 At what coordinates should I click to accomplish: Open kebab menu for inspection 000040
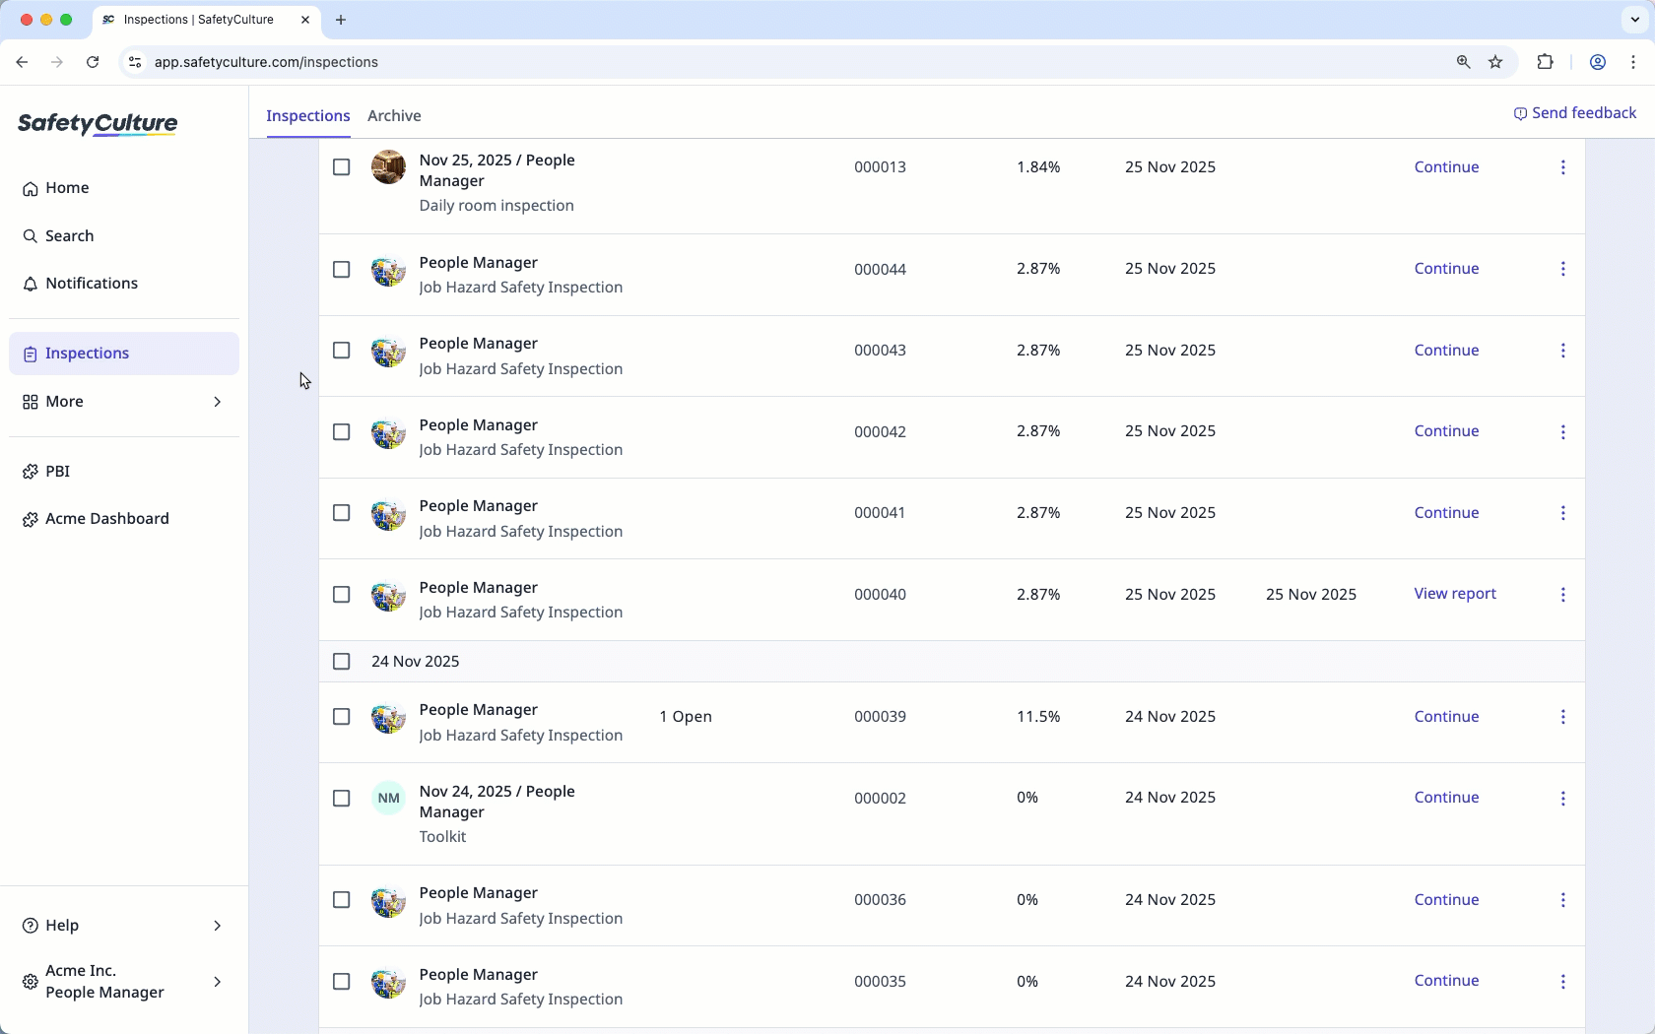click(1562, 594)
